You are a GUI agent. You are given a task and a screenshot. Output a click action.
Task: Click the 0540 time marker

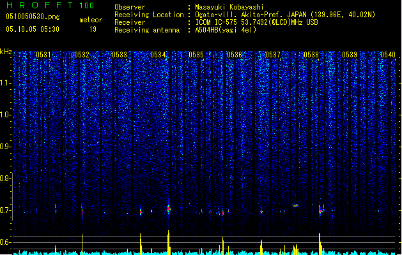pyautogui.click(x=388, y=55)
